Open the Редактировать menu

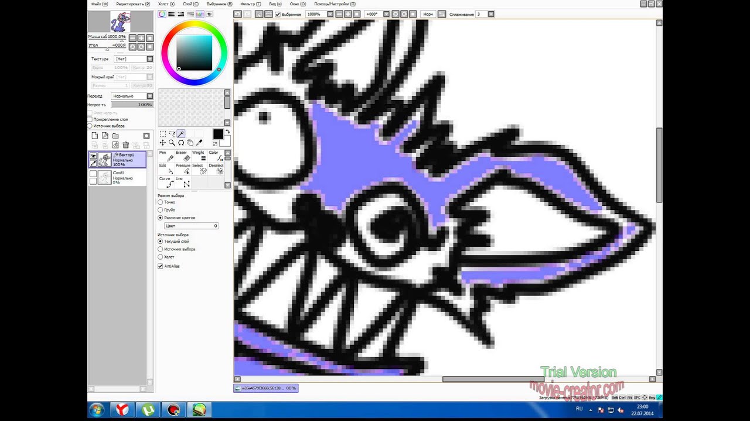(133, 4)
